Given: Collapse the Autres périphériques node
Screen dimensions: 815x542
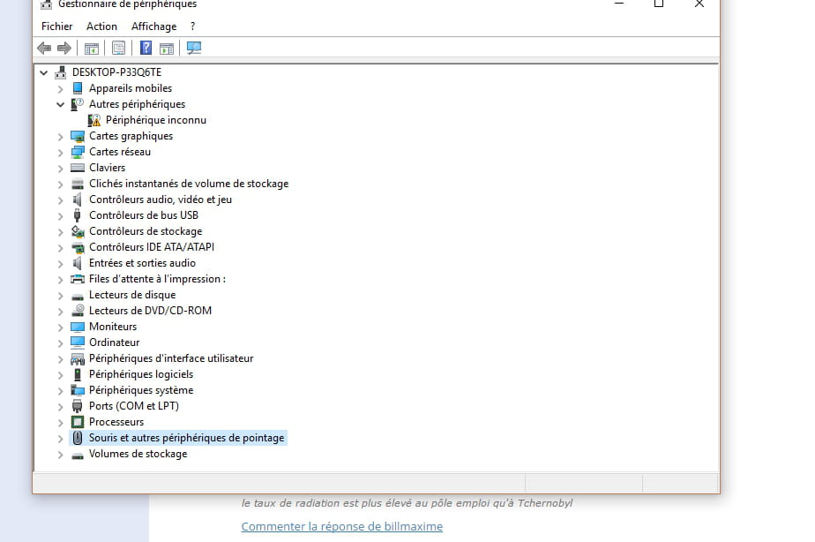Looking at the screenshot, I should [x=60, y=104].
